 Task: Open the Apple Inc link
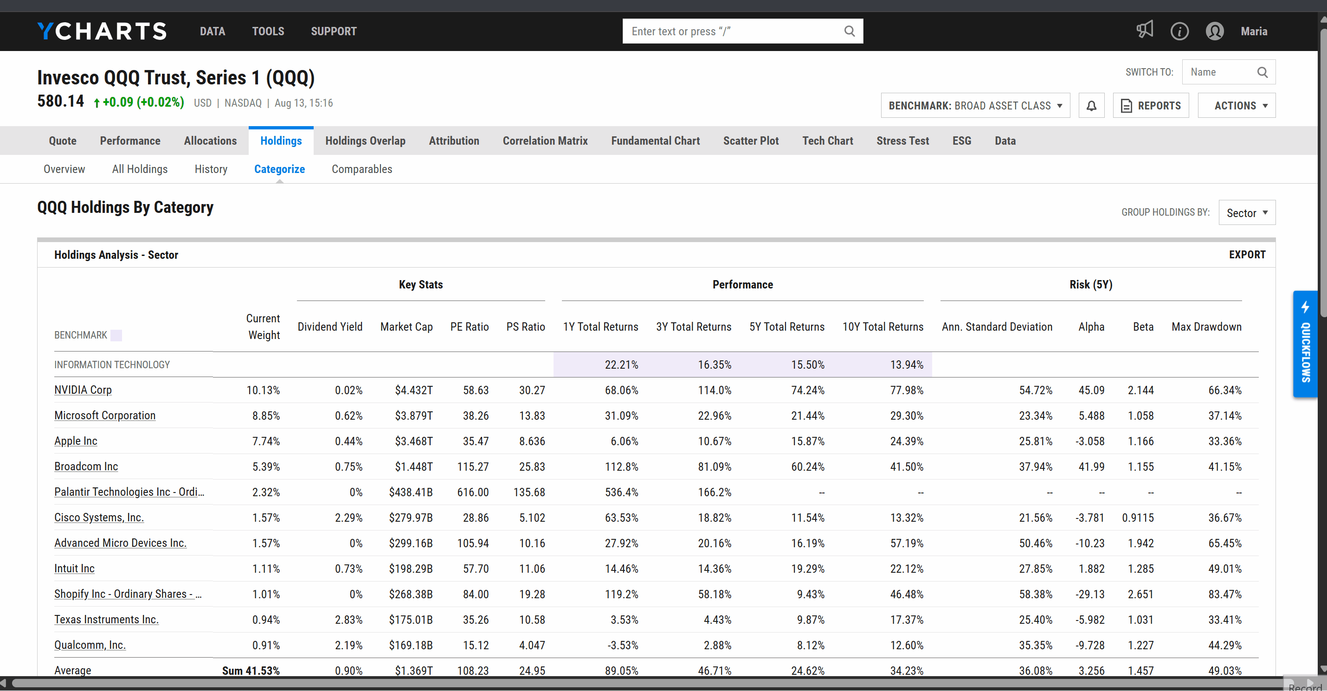click(x=76, y=441)
